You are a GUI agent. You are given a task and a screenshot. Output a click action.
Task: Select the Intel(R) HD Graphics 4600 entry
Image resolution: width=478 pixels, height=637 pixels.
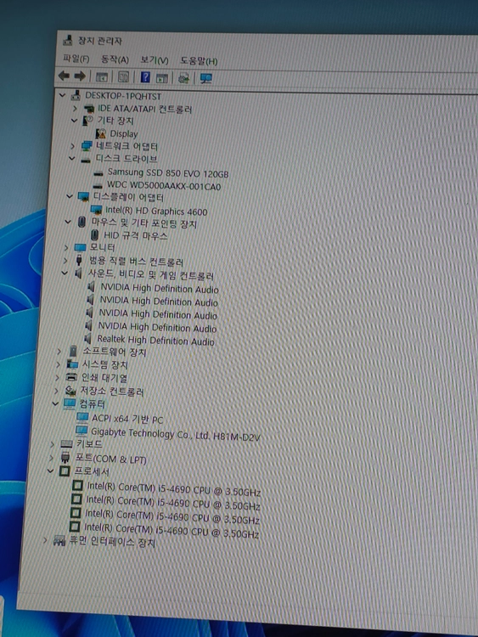[156, 211]
